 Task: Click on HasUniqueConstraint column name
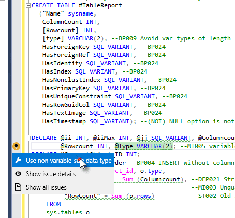pyautogui.click(x=77, y=96)
